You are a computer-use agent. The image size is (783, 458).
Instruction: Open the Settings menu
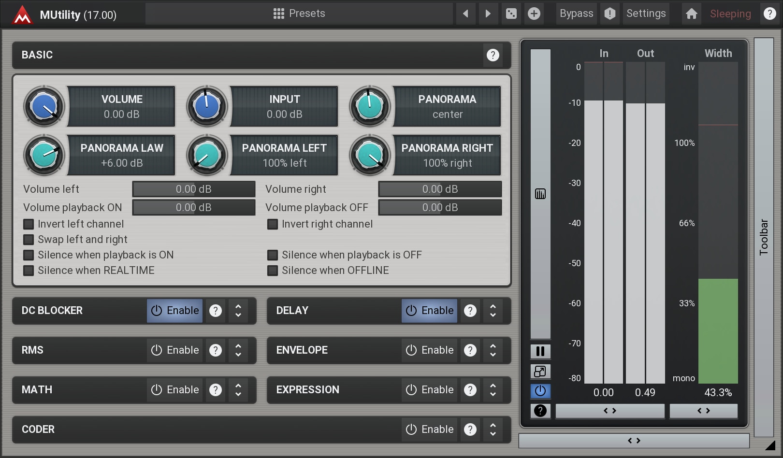(646, 14)
